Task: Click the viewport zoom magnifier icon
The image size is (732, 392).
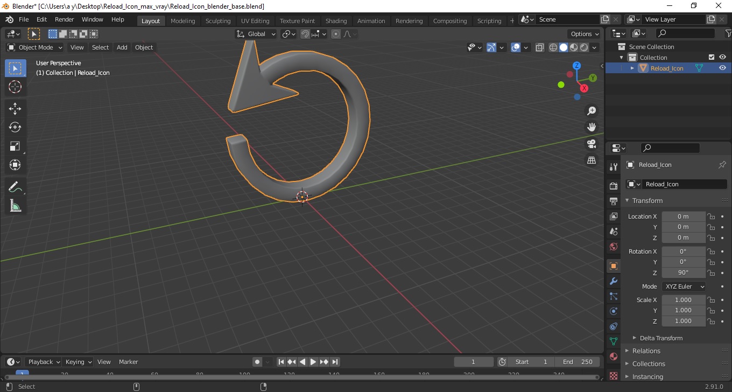Action: pyautogui.click(x=592, y=110)
